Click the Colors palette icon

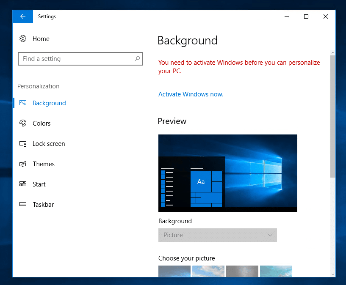pyautogui.click(x=23, y=123)
